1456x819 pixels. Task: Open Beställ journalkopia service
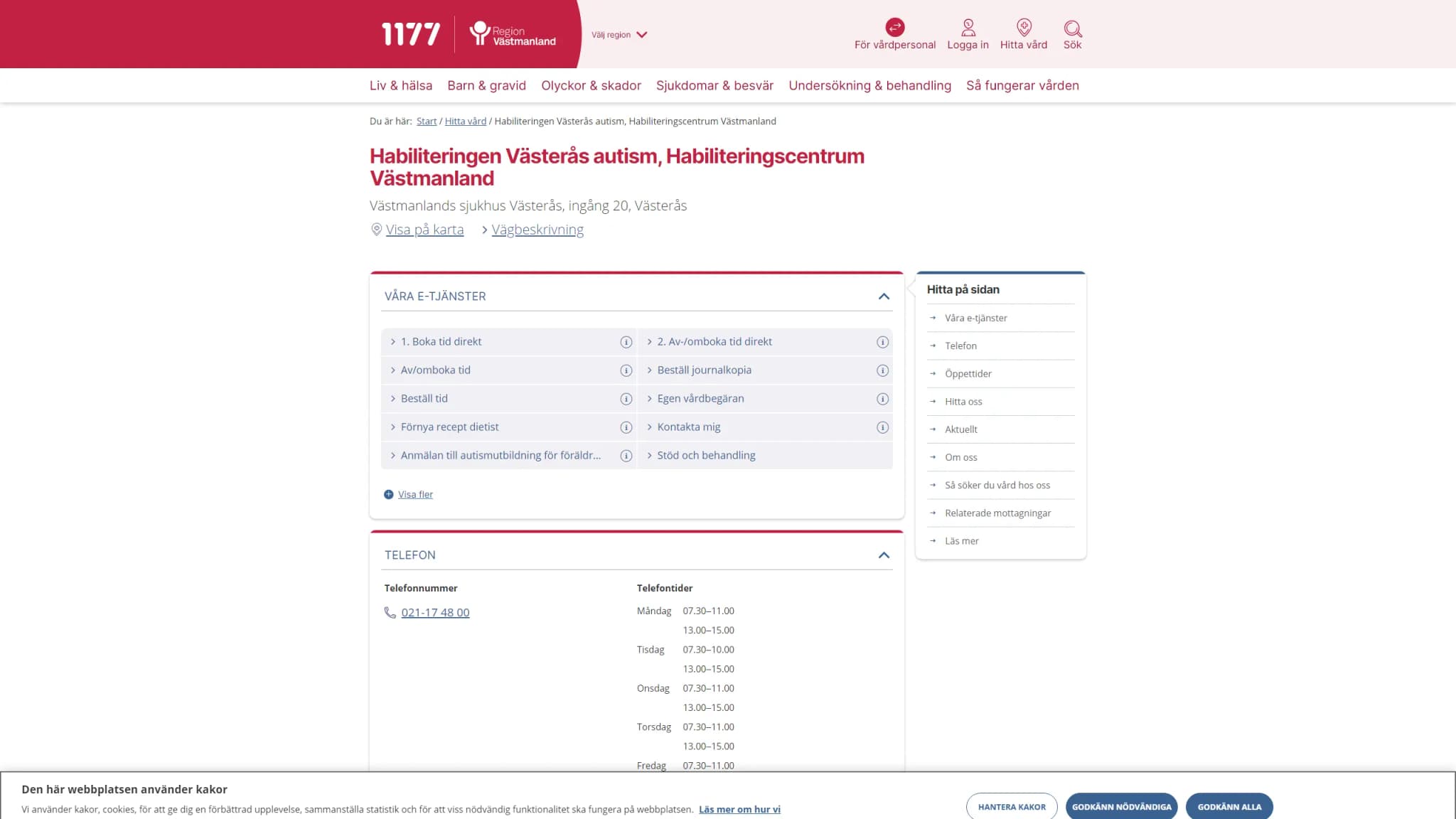[704, 370]
